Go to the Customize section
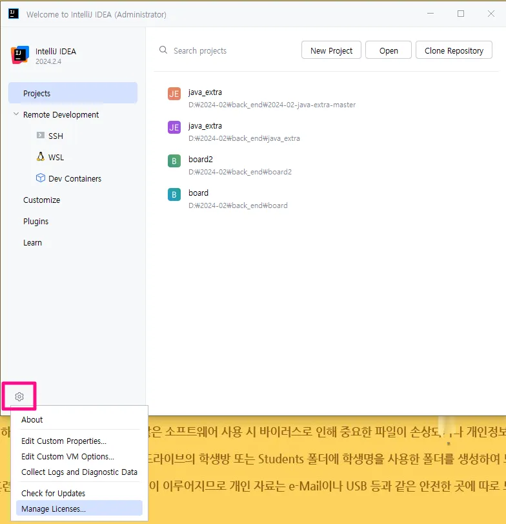This screenshot has height=524, width=506. 42,200
